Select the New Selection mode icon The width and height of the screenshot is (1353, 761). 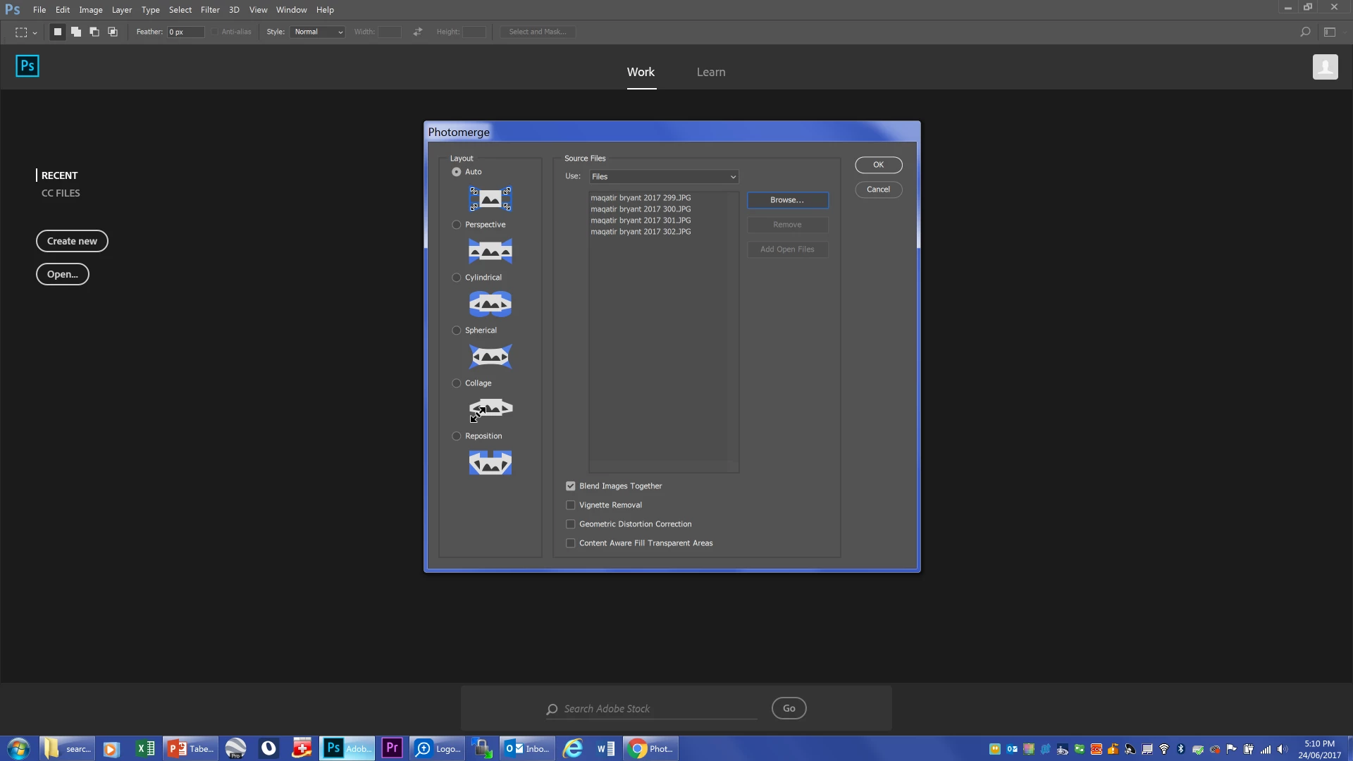(58, 32)
